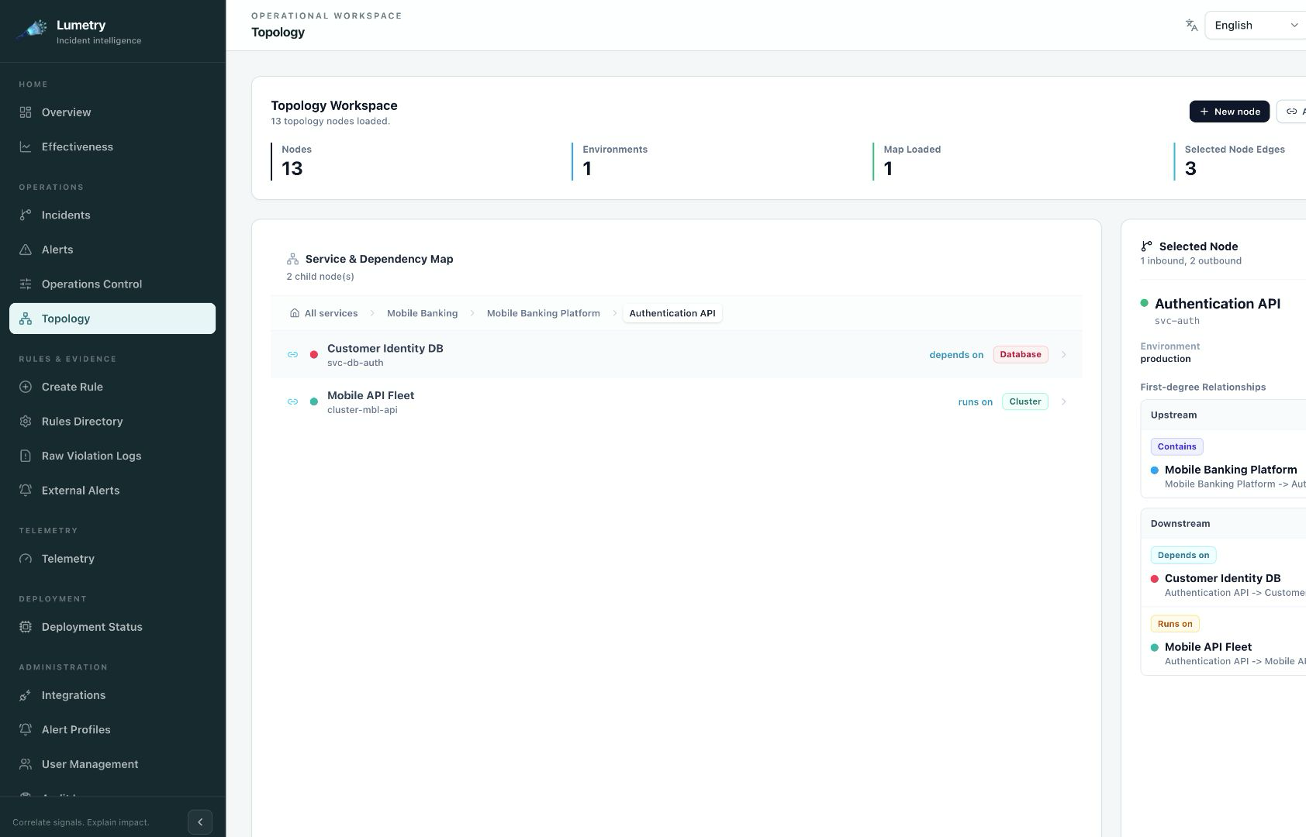Click the Selected Node branch icon
The image size is (1306, 837).
tap(1146, 246)
